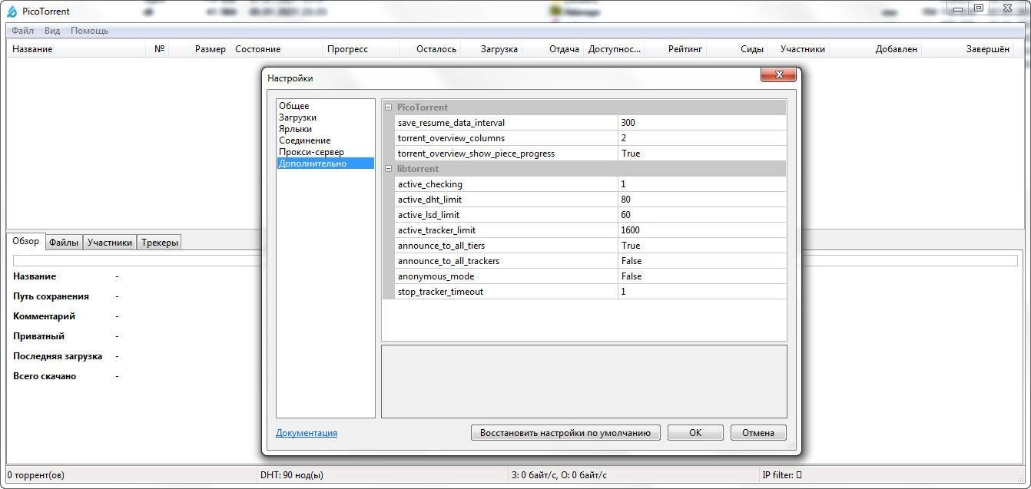Viewport: 1031px width, 489px height.
Task: Edit save_resume_data_interval value 300
Action: pyautogui.click(x=702, y=123)
